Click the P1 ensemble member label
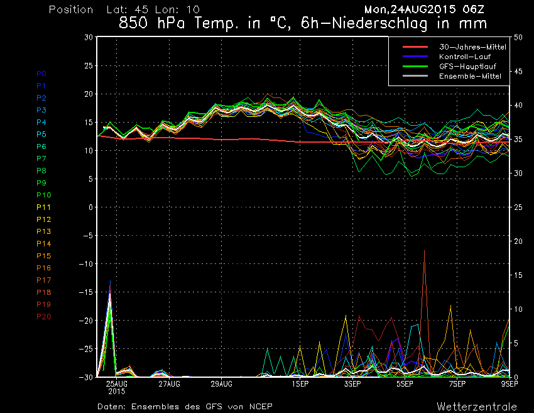The width and height of the screenshot is (534, 413). point(41,86)
